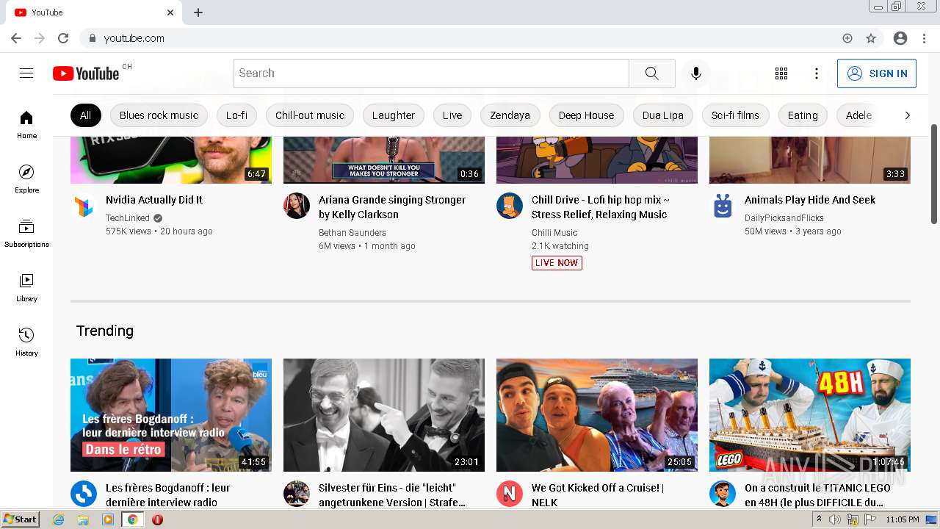
Task: Open DailyPicksandFlicks channel avatar
Action: [723, 206]
